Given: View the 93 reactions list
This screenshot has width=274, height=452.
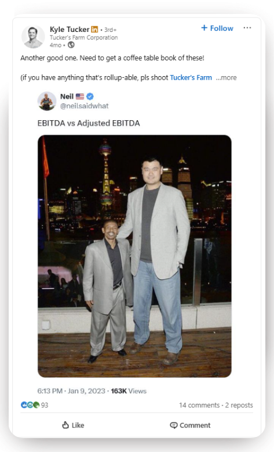Looking at the screenshot, I should click(x=35, y=405).
